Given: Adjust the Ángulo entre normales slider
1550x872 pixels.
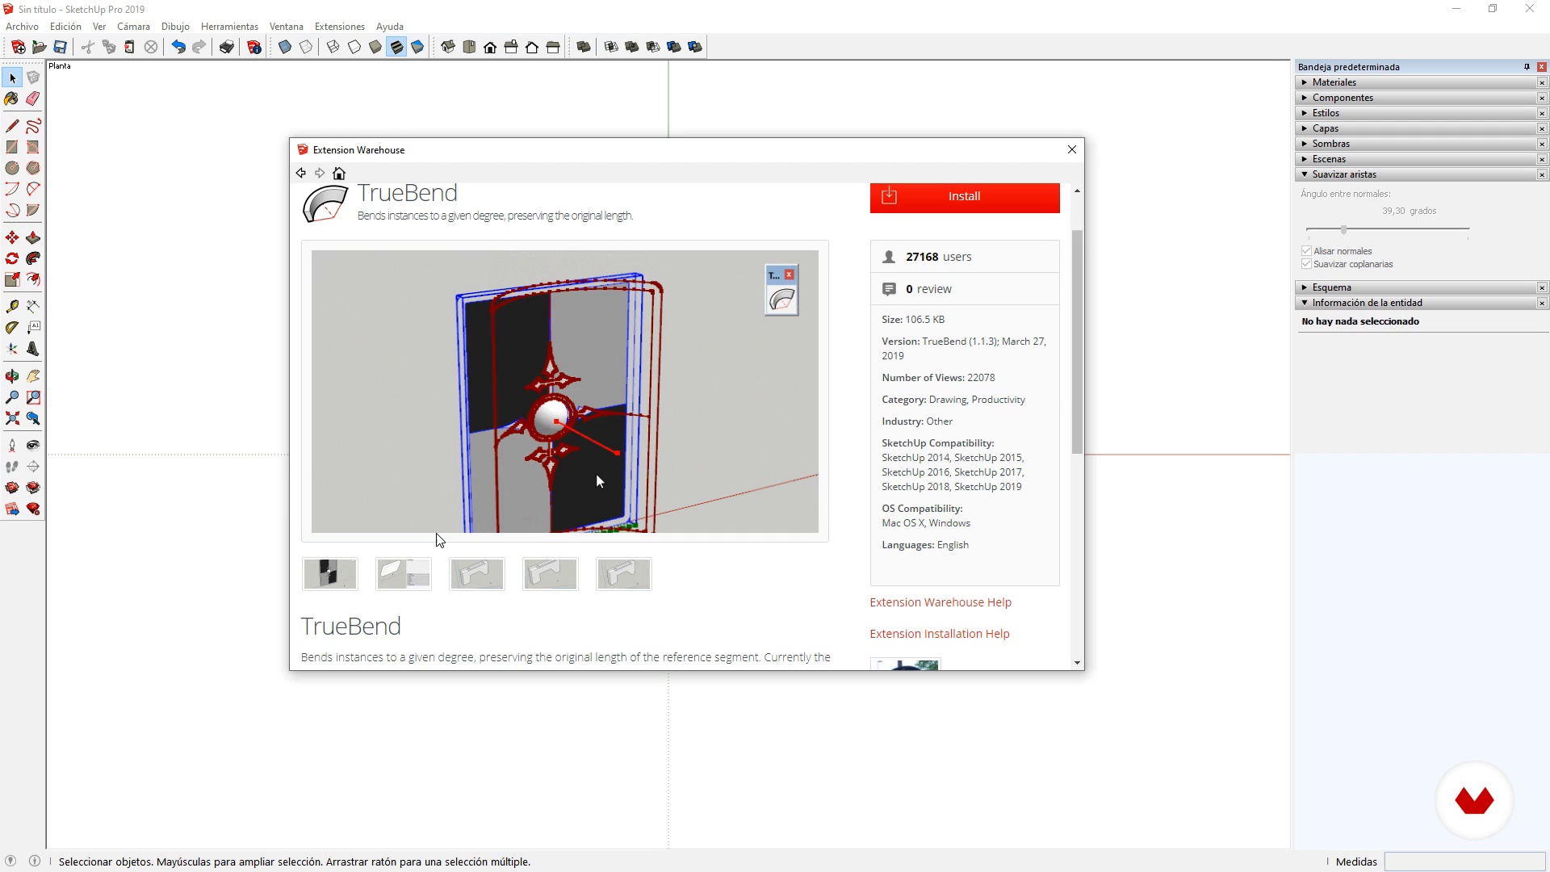Looking at the screenshot, I should point(1343,229).
